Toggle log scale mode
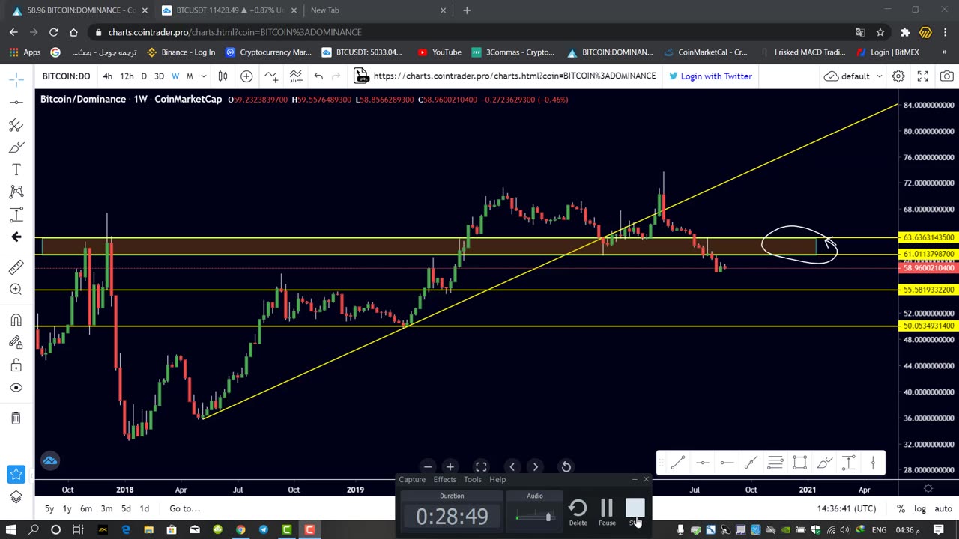 pos(919,509)
